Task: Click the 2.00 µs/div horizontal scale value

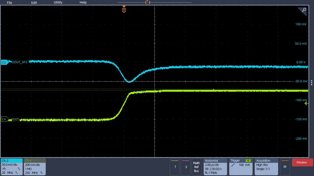Action: pos(212,165)
